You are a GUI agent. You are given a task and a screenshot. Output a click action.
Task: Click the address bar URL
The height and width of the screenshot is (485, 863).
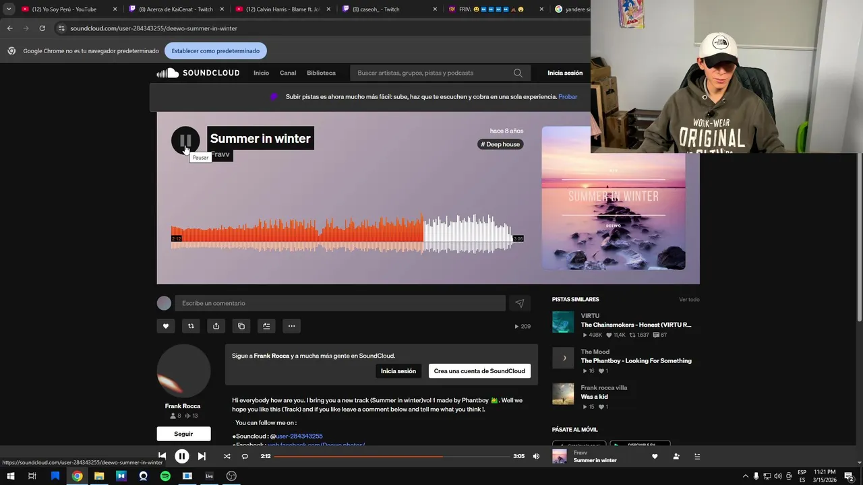pos(154,28)
